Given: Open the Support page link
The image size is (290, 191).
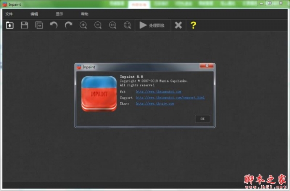Looking at the screenshot, I should tap(170, 97).
